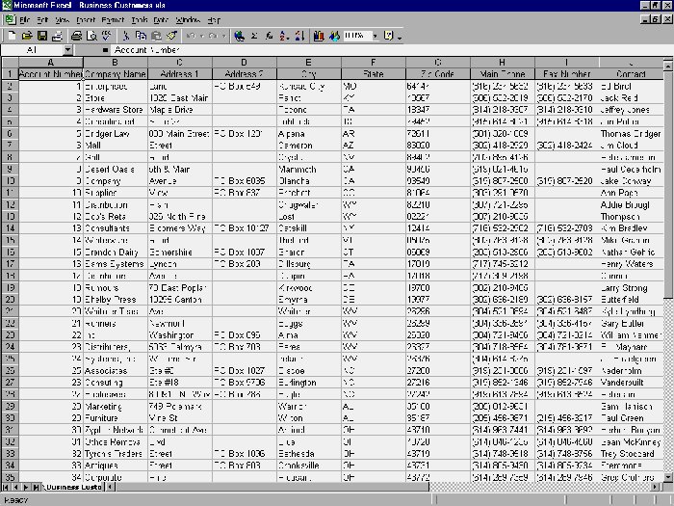Open the Tools menu
The image size is (674, 506).
pyautogui.click(x=140, y=20)
